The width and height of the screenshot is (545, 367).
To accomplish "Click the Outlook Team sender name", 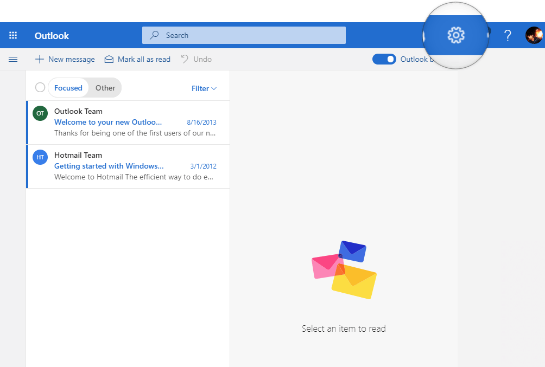I will point(78,112).
